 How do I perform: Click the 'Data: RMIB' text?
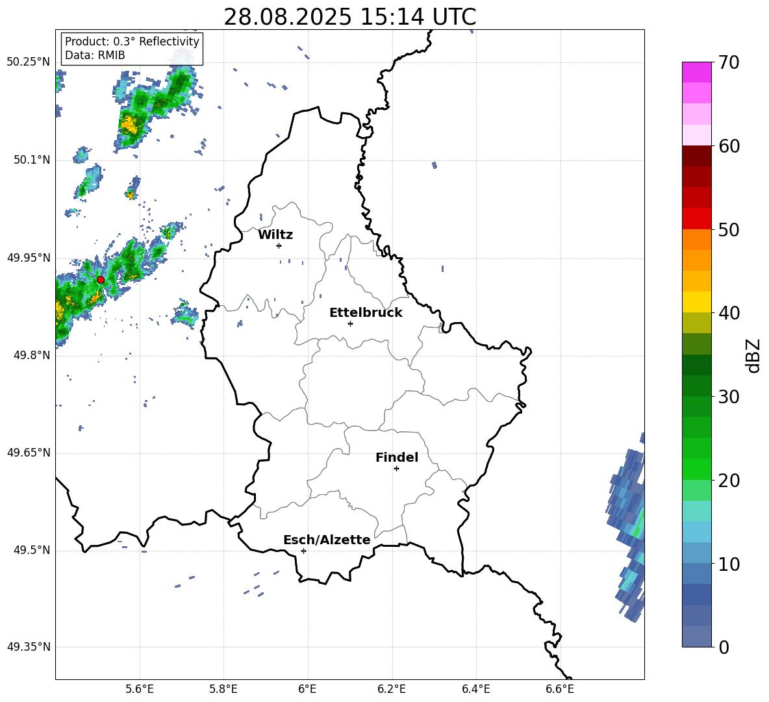(95, 55)
